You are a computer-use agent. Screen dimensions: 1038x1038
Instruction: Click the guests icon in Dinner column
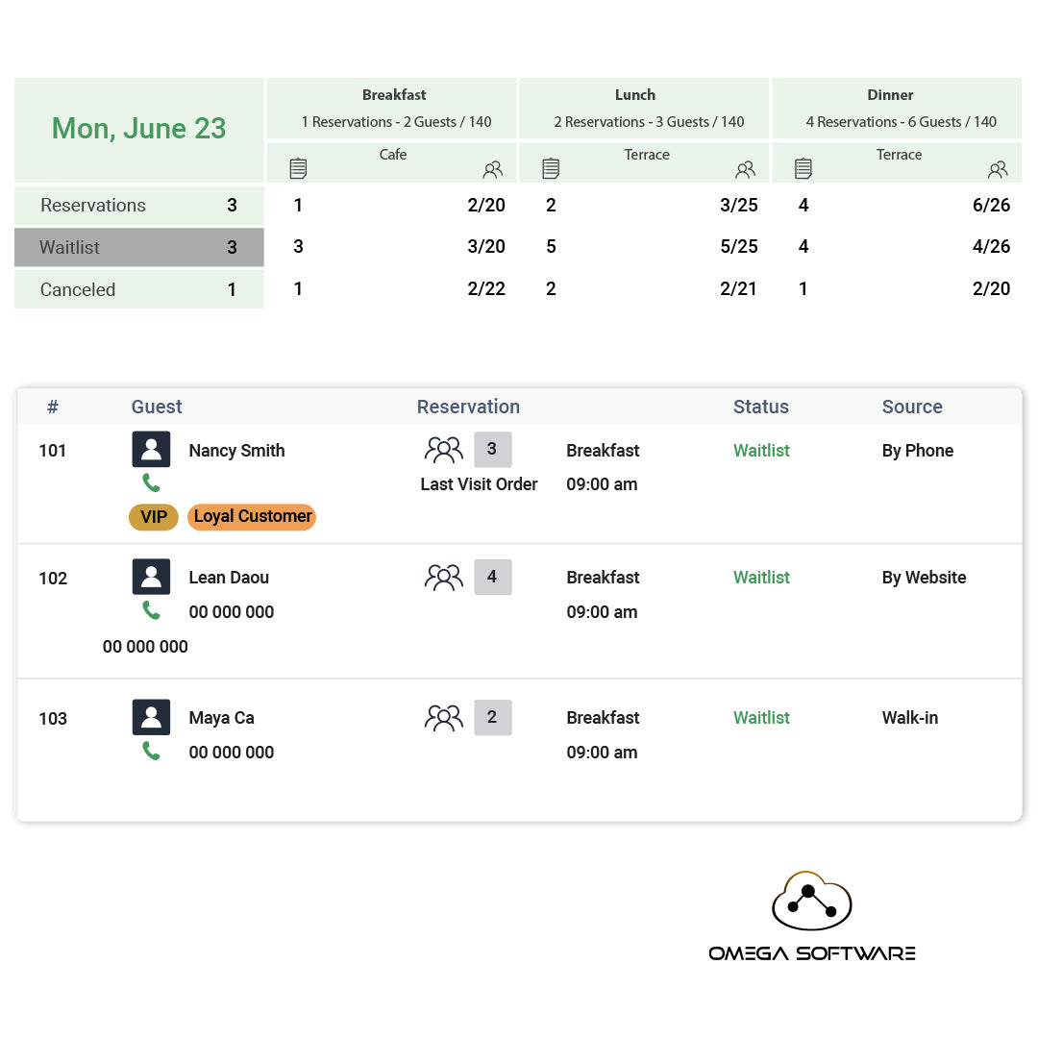tap(998, 170)
